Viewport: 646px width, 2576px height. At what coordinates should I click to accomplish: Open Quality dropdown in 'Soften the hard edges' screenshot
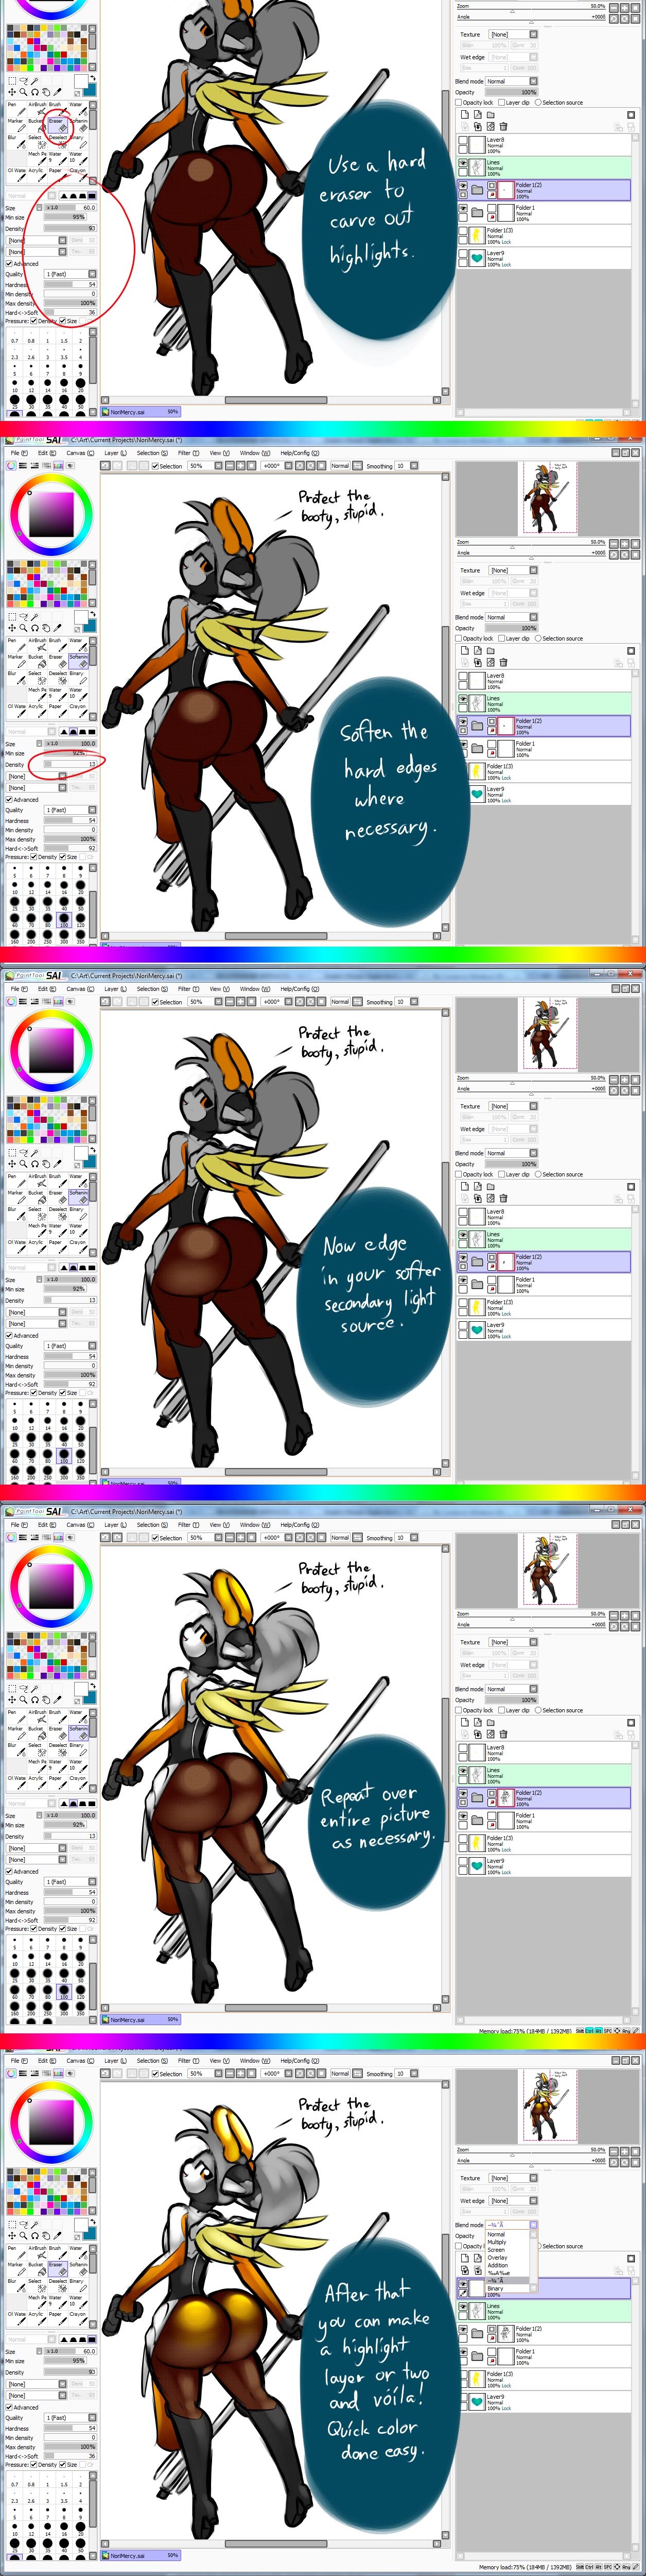71,810
